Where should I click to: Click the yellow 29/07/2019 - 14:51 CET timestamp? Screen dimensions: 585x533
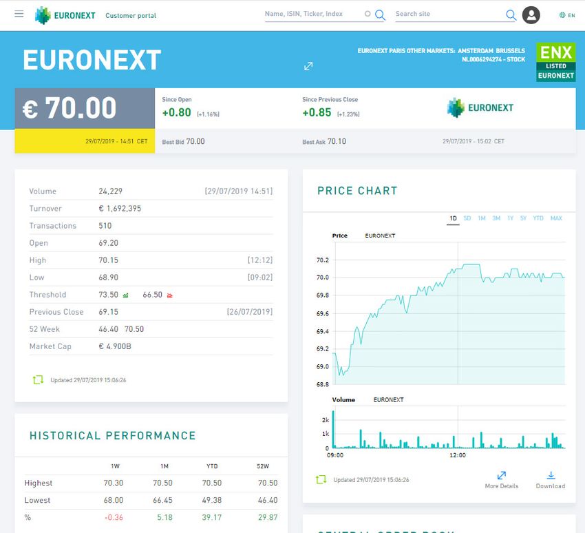point(116,141)
